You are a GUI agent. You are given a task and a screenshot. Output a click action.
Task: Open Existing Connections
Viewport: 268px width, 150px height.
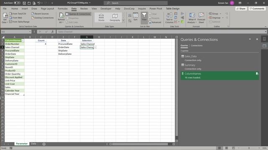43,17
